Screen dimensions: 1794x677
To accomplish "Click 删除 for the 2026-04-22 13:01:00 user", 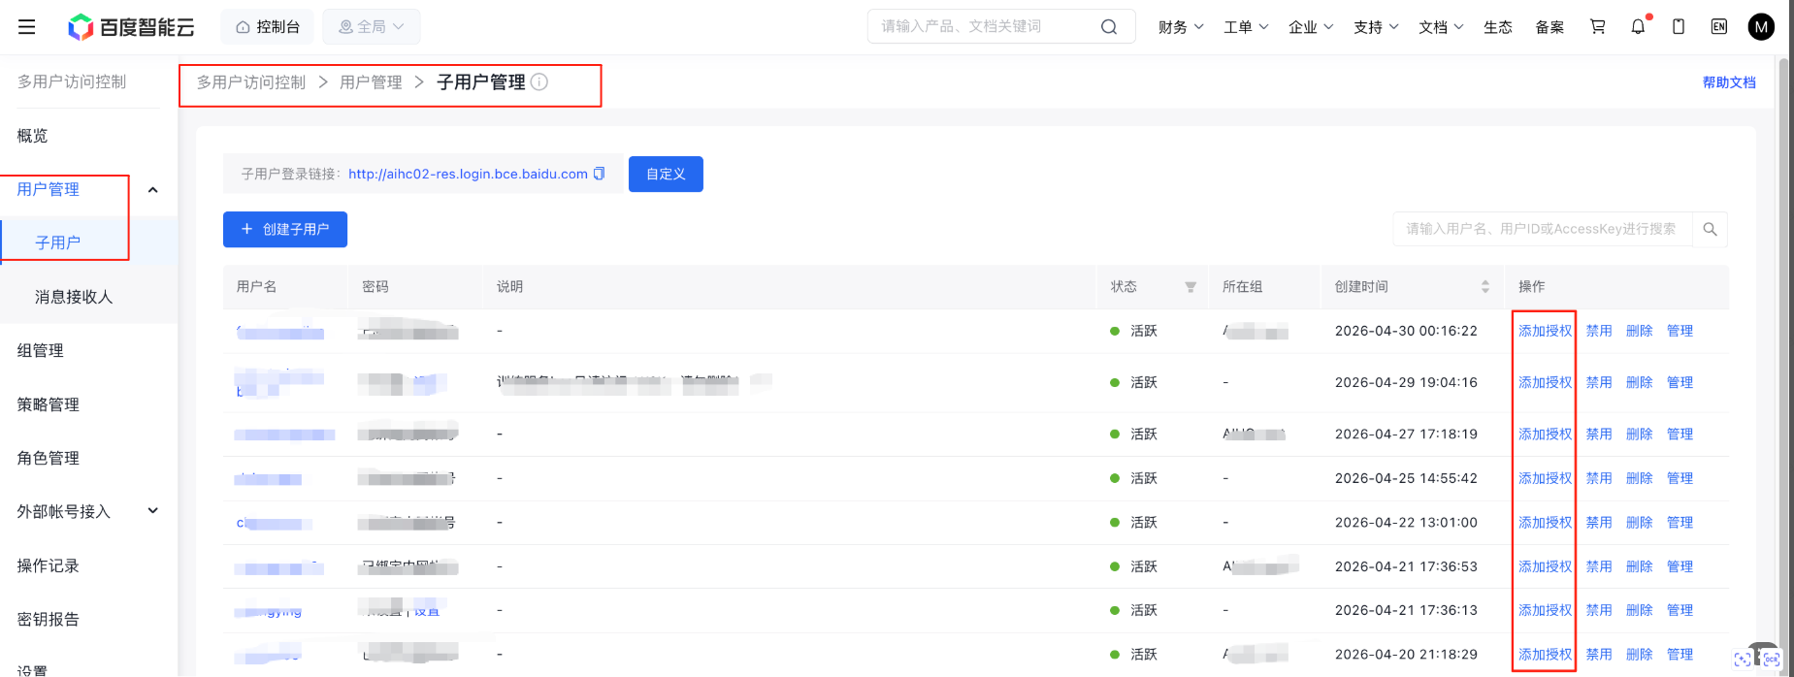I will 1639,522.
